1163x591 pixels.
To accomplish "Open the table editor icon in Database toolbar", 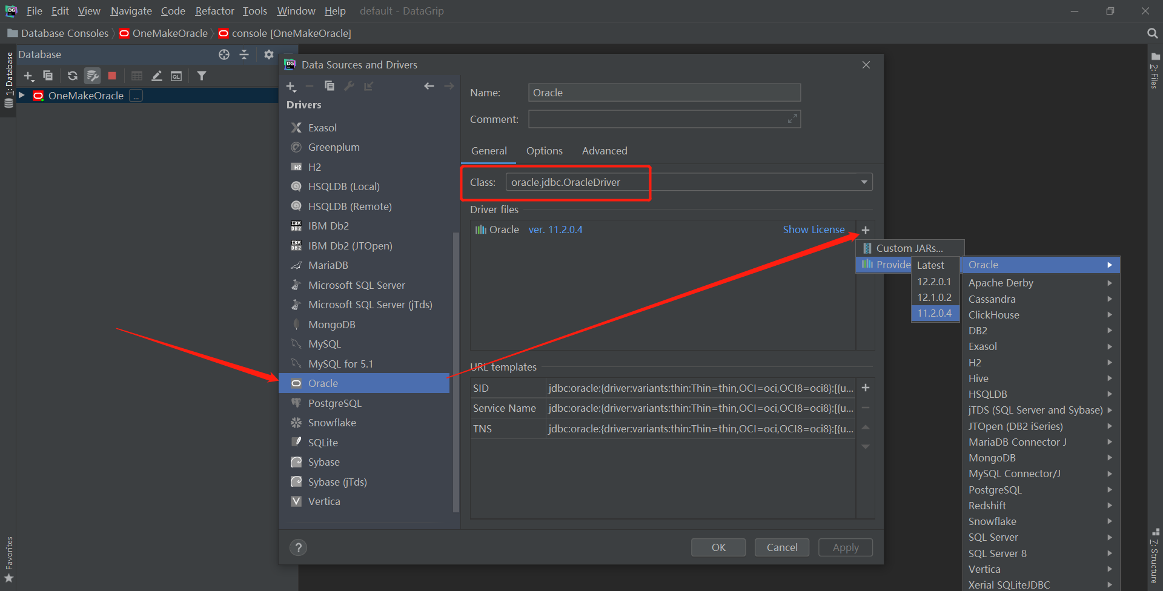I will tap(137, 76).
